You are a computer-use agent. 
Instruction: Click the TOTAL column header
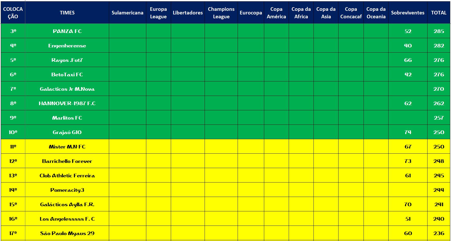click(439, 13)
